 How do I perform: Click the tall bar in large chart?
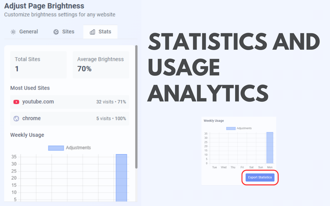point(121,178)
